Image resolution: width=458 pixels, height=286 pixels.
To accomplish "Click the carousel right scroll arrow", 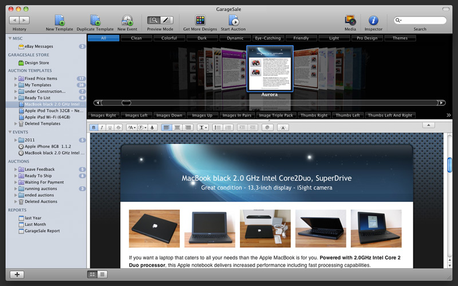I will point(441,103).
